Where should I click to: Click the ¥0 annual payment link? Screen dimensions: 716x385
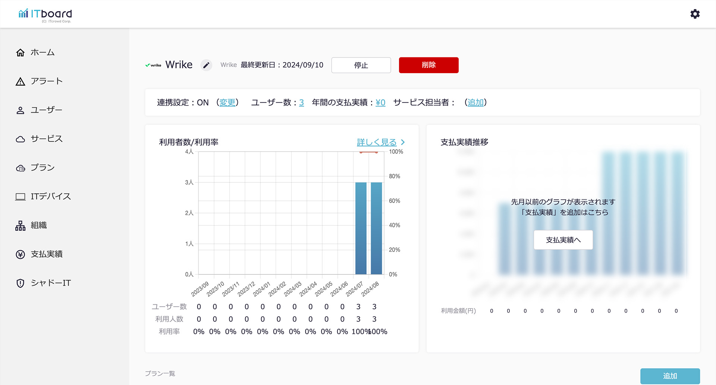point(380,103)
